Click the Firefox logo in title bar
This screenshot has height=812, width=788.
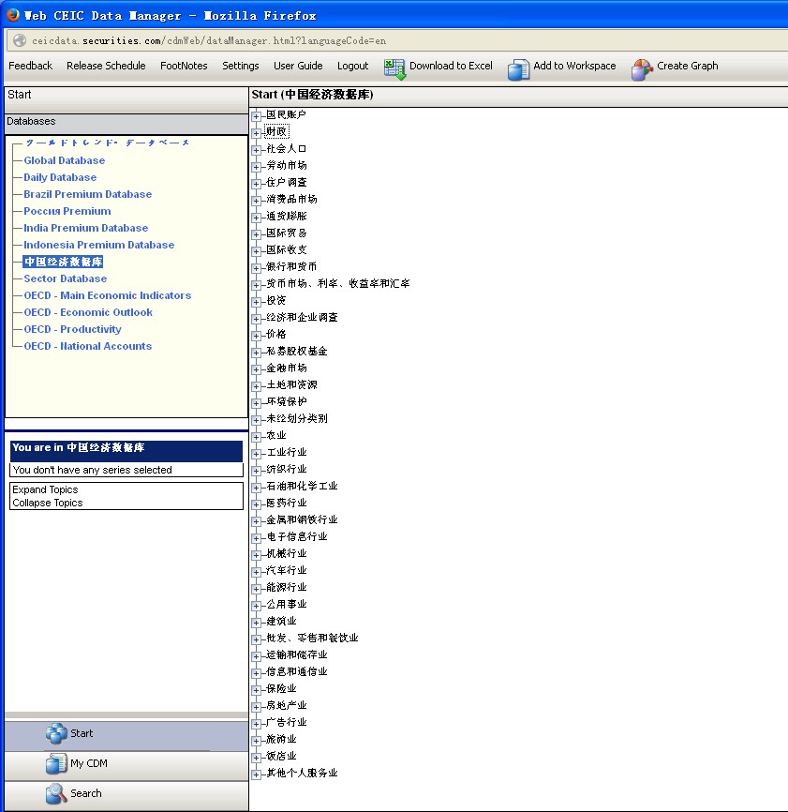[x=13, y=14]
